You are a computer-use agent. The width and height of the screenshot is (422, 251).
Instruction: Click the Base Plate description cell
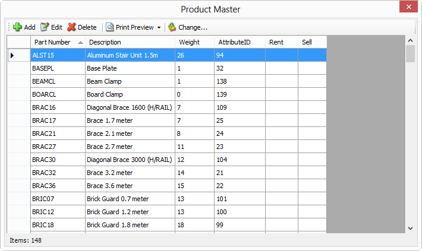(x=130, y=68)
